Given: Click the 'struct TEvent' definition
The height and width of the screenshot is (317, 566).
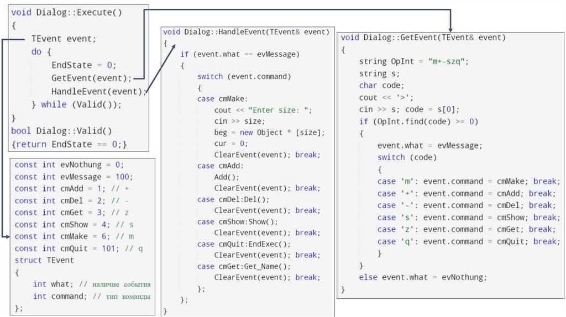Looking at the screenshot, I should (x=44, y=260).
